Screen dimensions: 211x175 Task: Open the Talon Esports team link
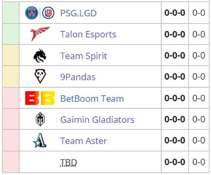(88, 34)
